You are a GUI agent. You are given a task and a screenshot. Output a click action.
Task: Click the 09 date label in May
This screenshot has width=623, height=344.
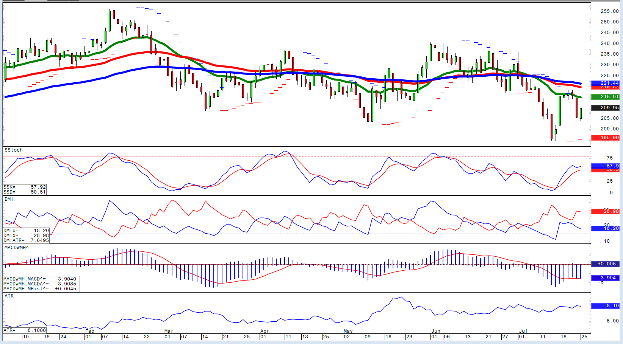[x=368, y=337]
